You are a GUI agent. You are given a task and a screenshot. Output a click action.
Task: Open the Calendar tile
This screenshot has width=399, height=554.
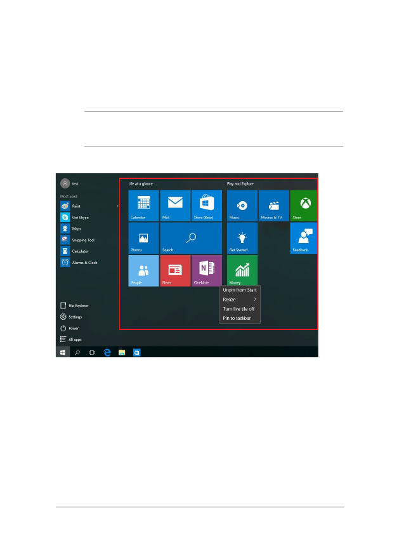pos(143,206)
